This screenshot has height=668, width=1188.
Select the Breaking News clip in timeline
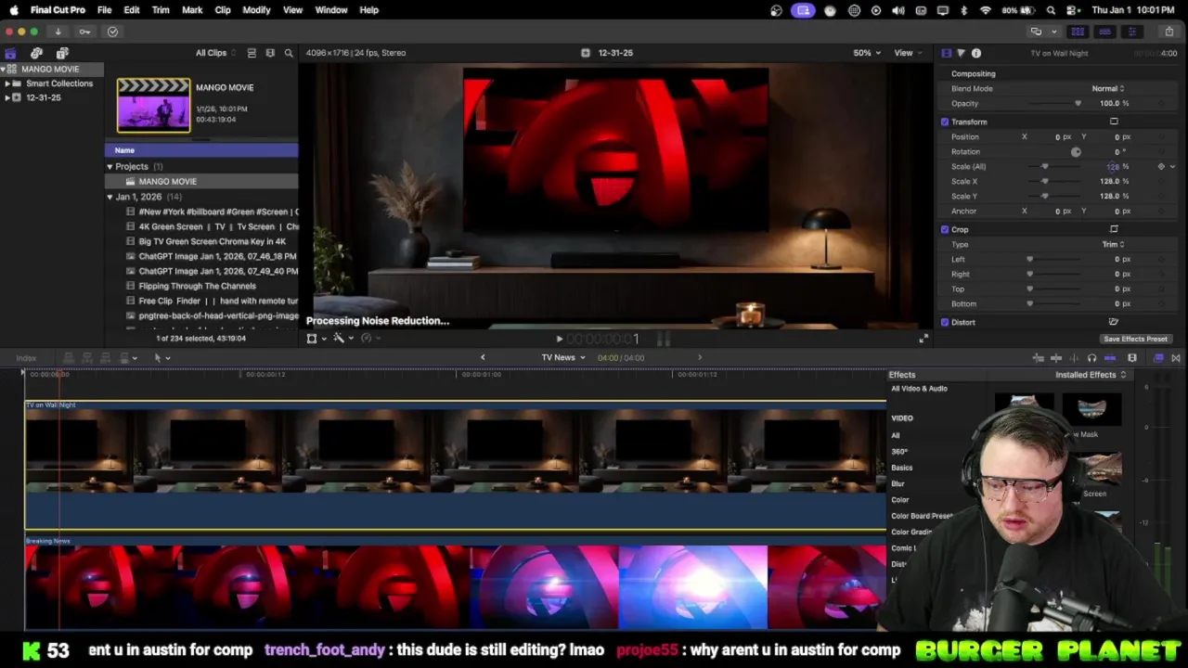[455, 584]
